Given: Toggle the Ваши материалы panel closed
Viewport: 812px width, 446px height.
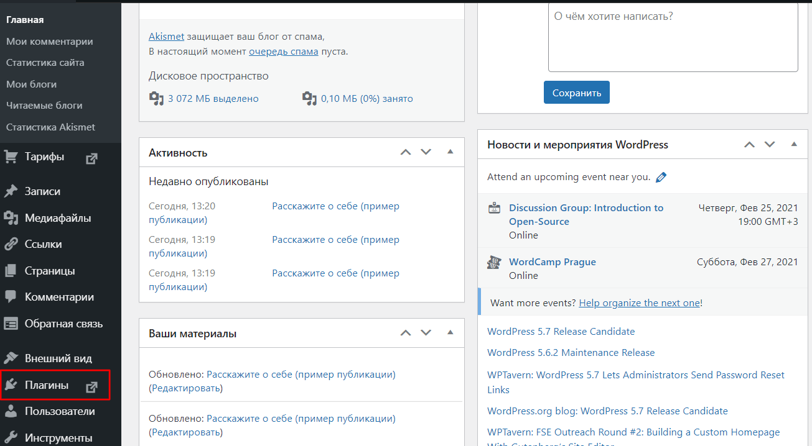Looking at the screenshot, I should pyautogui.click(x=450, y=333).
